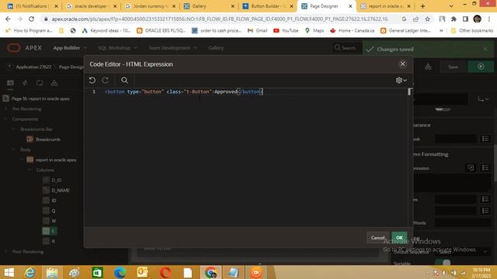Viewport: 497px width, 279px height.
Task: Expand the Pre-Rendering node
Action: (5, 108)
